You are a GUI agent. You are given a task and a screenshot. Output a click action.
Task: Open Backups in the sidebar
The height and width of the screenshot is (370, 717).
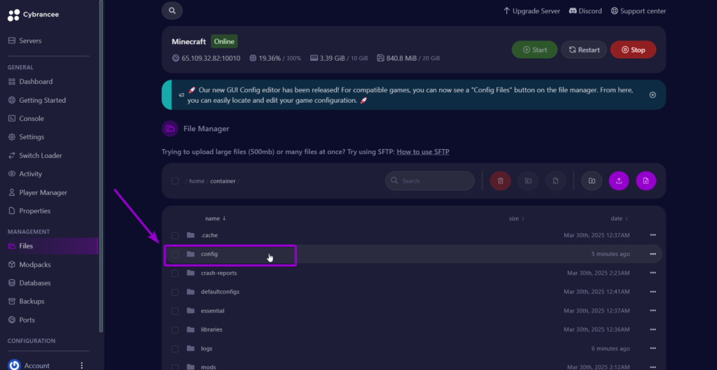click(x=26, y=301)
